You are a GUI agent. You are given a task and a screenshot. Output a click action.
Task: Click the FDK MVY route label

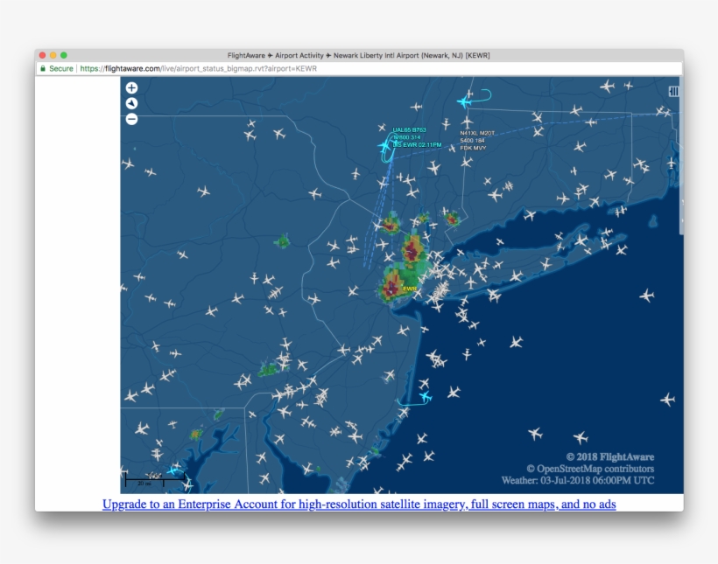coord(474,148)
